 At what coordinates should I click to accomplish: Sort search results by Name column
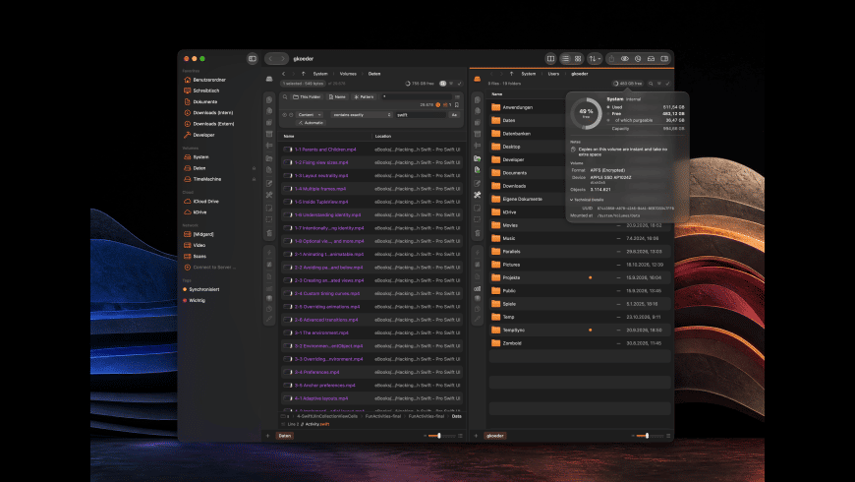coord(289,136)
